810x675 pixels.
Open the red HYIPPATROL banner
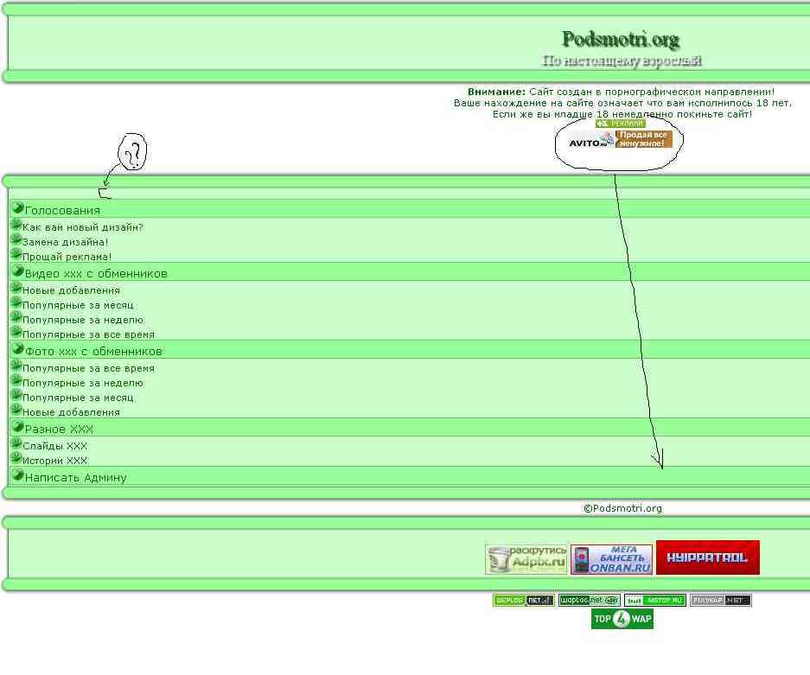[707, 557]
